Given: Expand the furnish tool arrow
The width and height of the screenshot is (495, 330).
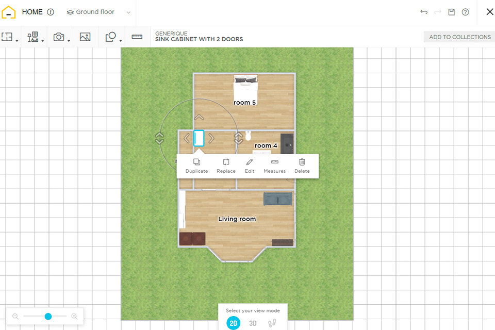Looking at the screenshot, I should pyautogui.click(x=43, y=41).
